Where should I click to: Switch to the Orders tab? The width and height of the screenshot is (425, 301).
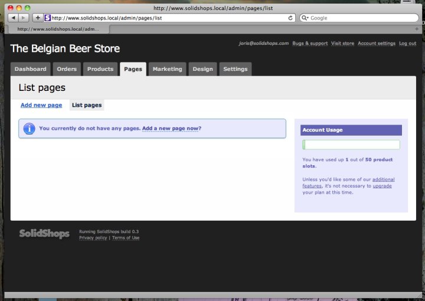[x=67, y=69]
